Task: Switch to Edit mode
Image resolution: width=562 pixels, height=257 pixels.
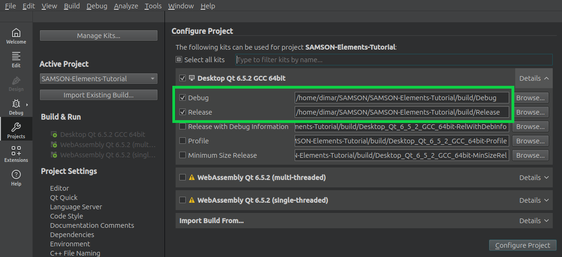Action: [x=16, y=59]
